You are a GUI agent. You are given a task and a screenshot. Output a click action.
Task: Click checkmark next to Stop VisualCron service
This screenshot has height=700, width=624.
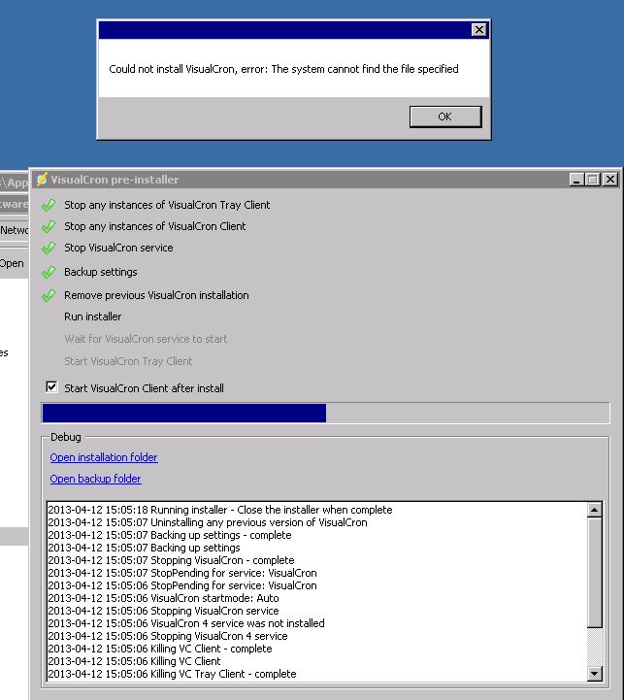pyautogui.click(x=49, y=249)
